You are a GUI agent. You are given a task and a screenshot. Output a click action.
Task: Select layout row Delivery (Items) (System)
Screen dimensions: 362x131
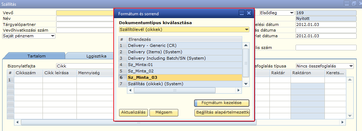[184, 52]
